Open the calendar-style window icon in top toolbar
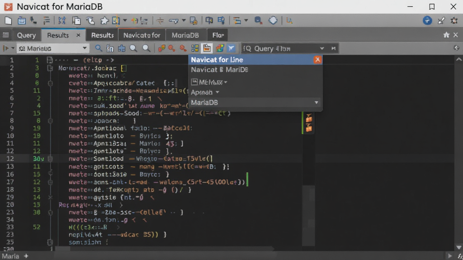 click(22, 21)
